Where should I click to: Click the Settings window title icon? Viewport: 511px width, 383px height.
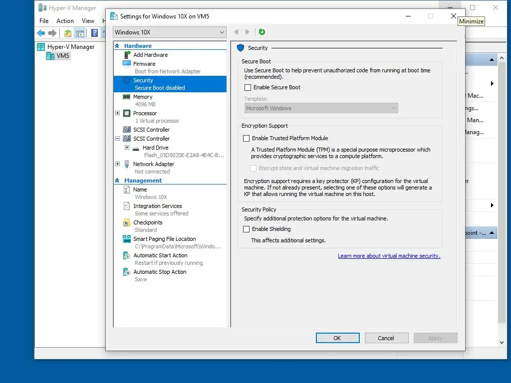[x=114, y=16]
